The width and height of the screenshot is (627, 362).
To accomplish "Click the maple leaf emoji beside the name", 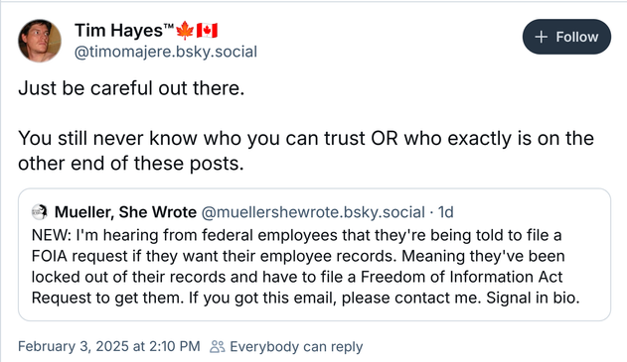I will 185,31.
